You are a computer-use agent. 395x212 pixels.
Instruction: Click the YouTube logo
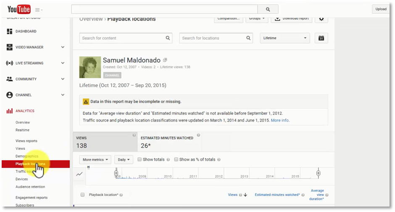[19, 10]
